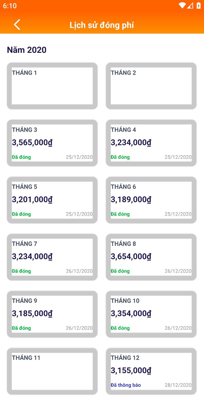Tap the 3,234,000đ amount in THÁNG 4
The image size is (204, 411).
(x=131, y=143)
